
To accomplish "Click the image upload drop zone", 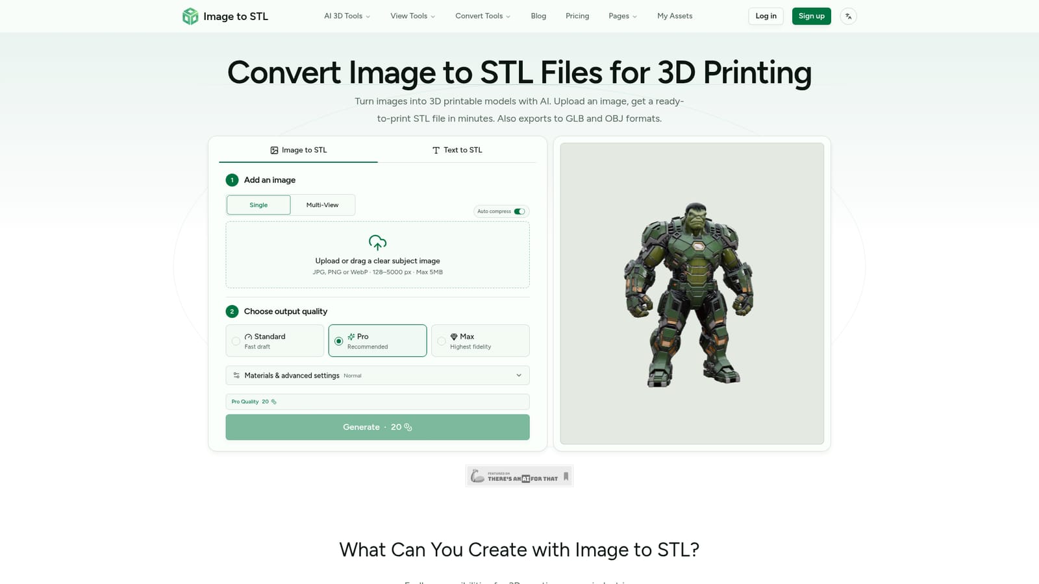I will (x=377, y=255).
